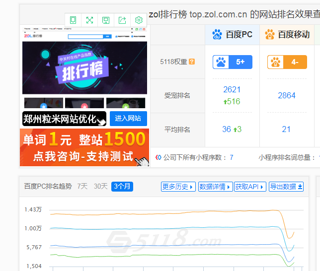Select the 3个月 trend range
This screenshot has width=320, height=271.
point(122,187)
